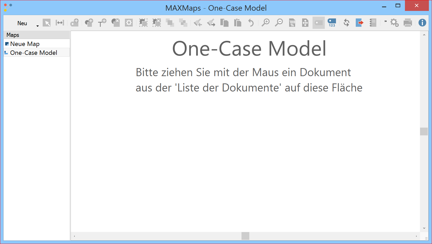Screen dimensions: 432x244
Task: Open the Neu dropdown arrow
Action: click(37, 26)
